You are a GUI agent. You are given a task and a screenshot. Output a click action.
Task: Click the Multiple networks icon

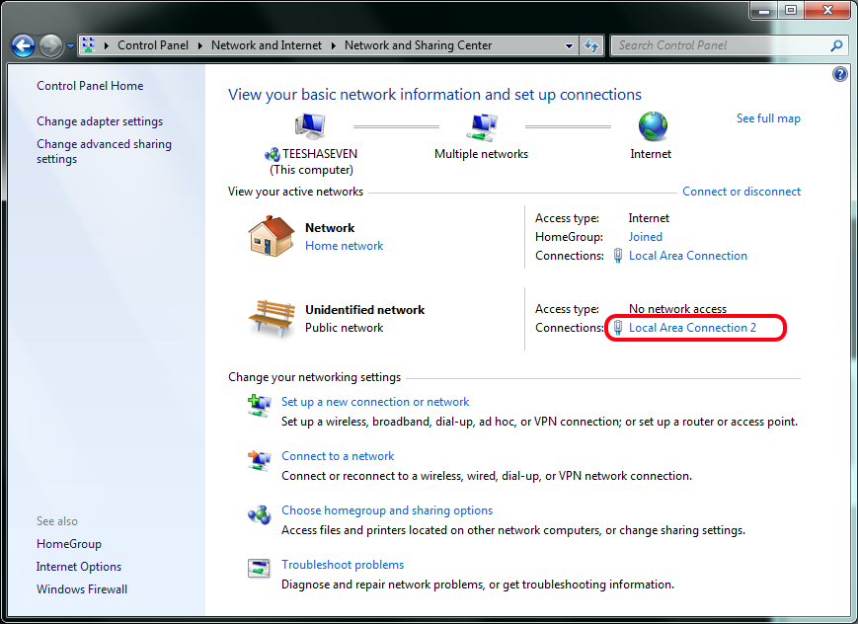pos(482,126)
